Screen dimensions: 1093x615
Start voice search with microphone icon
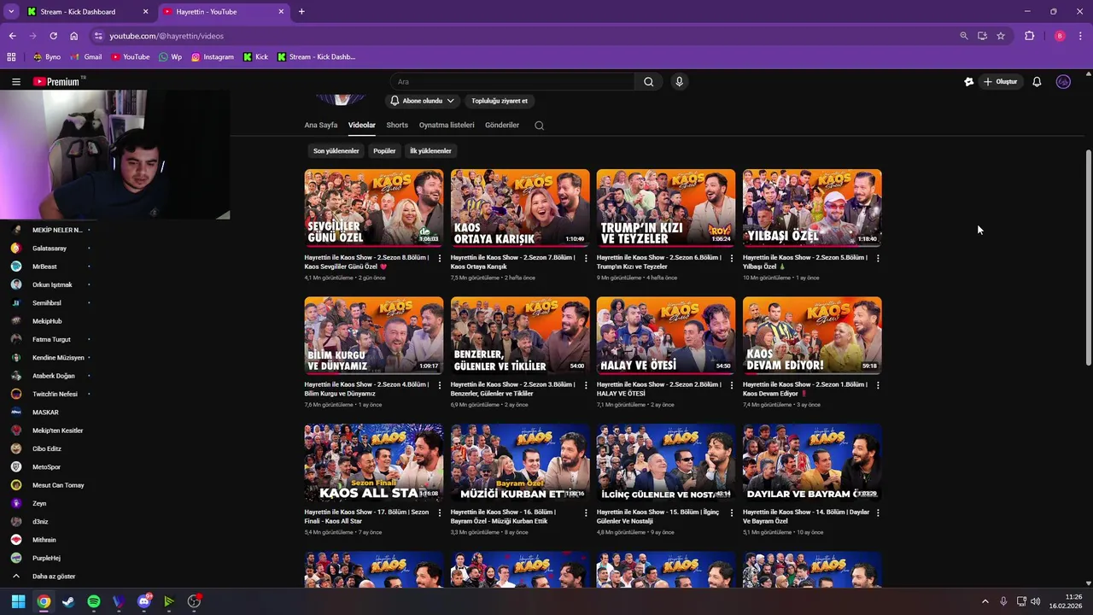click(680, 82)
